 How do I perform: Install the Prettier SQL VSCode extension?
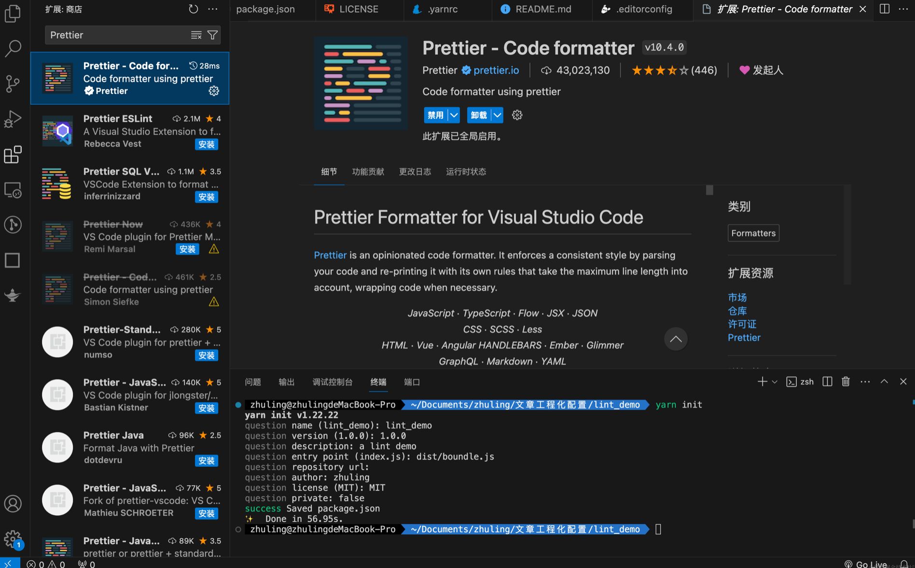coord(207,197)
